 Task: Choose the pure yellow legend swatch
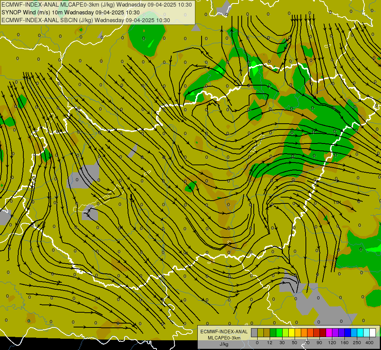pyautogui.click(x=291, y=332)
